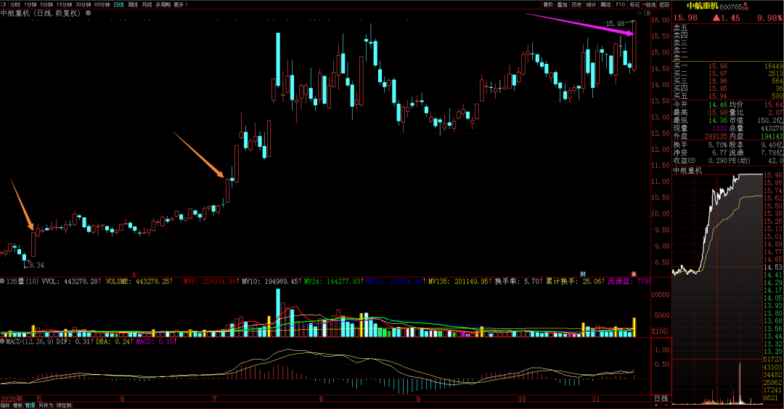Click the stock code 600765
This screenshot has width=784, height=409.
731,7
